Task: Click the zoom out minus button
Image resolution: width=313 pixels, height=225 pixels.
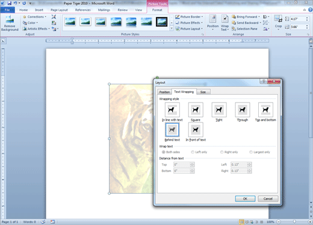Action: pyautogui.click(x=279, y=222)
